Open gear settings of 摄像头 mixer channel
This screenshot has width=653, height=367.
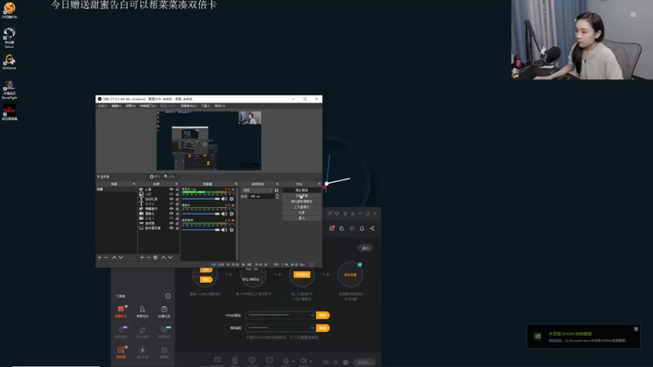pyautogui.click(x=232, y=214)
